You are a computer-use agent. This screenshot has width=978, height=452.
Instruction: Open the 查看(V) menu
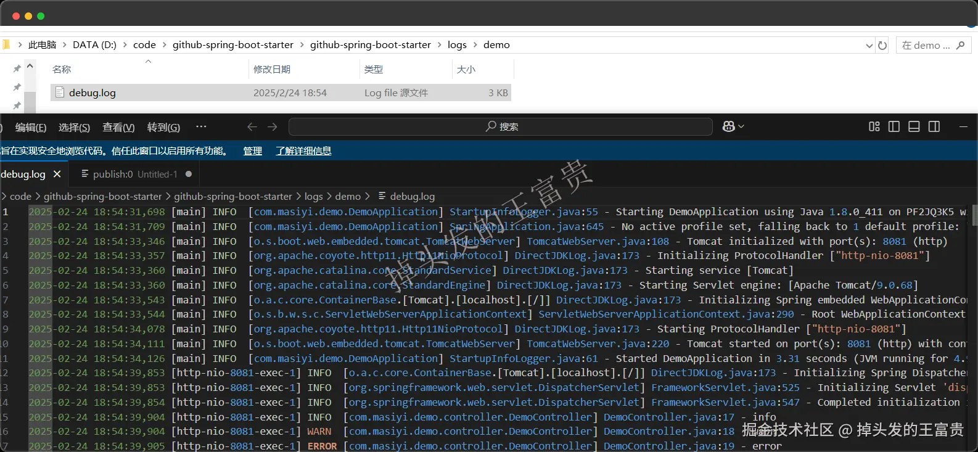[x=118, y=127]
